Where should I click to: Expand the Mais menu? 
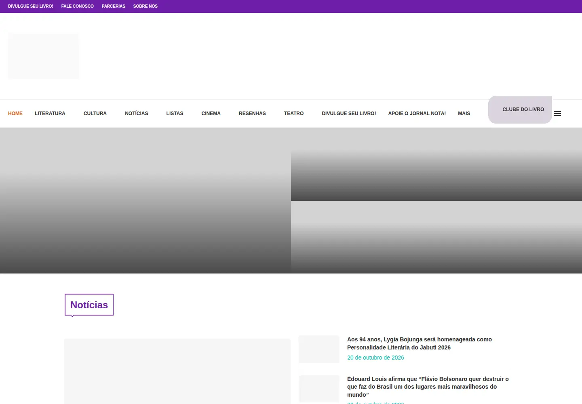coord(464,114)
